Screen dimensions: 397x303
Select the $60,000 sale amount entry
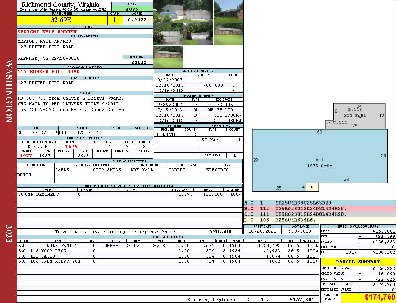pyautogui.click(x=213, y=86)
